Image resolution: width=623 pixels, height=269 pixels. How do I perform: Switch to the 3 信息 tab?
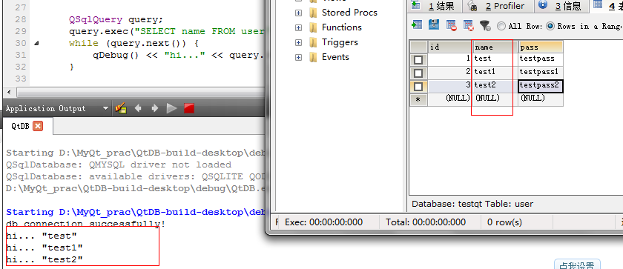point(561,6)
